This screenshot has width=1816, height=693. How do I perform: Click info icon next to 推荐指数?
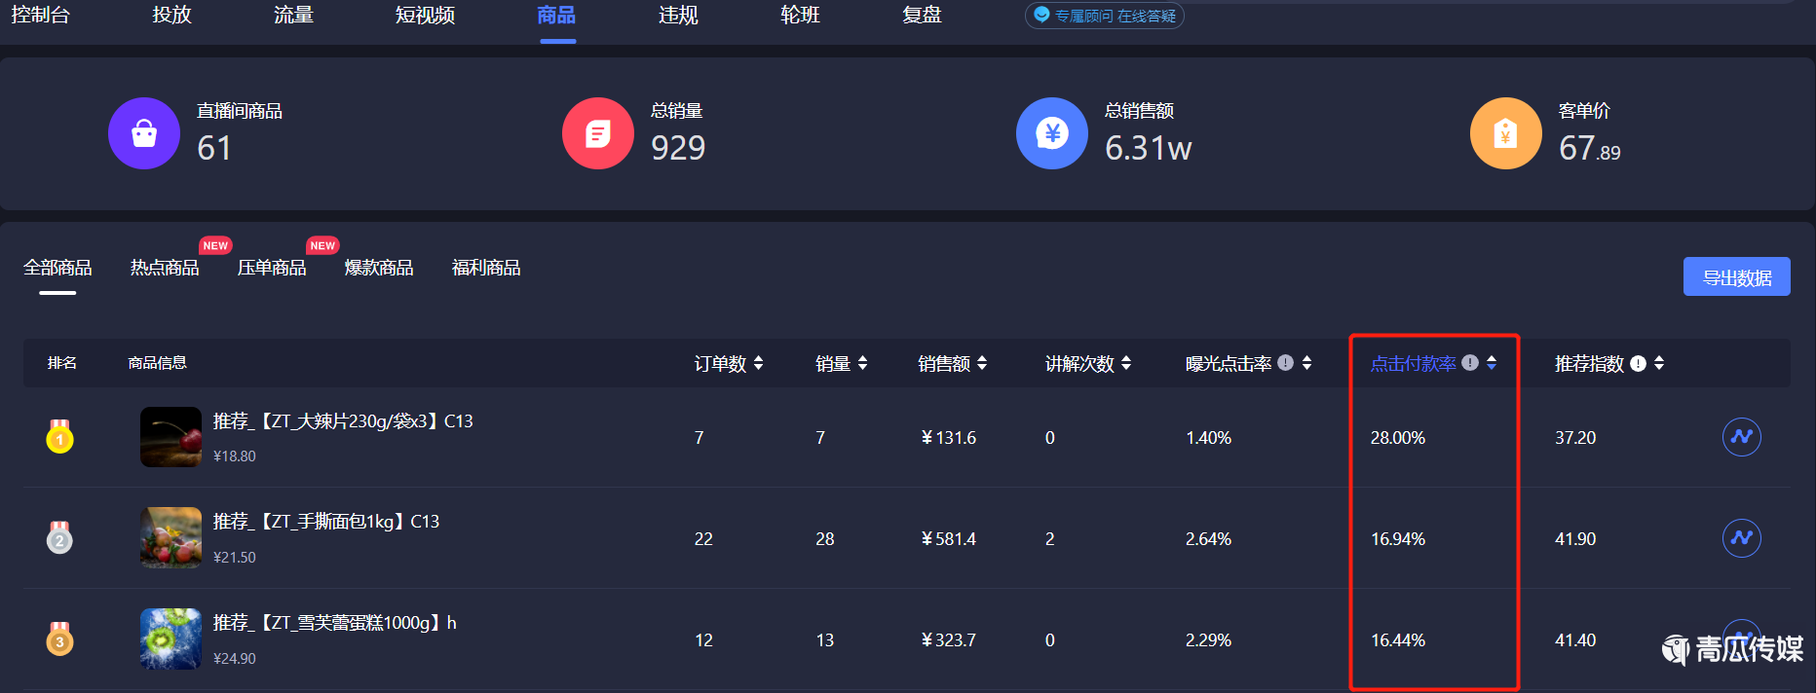(x=1638, y=363)
